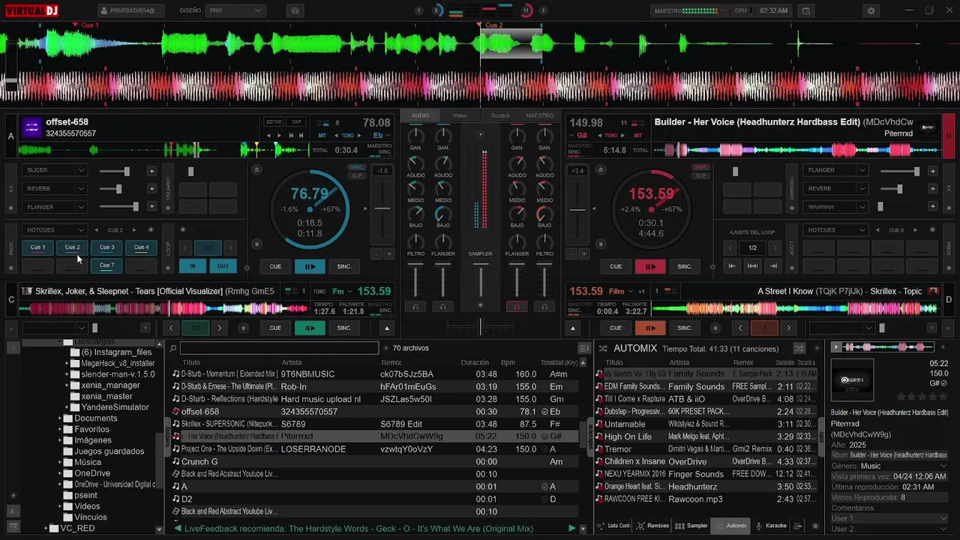Adjust the crossfader below mixer
Image resolution: width=960 pixels, height=540 pixels.
[x=481, y=326]
